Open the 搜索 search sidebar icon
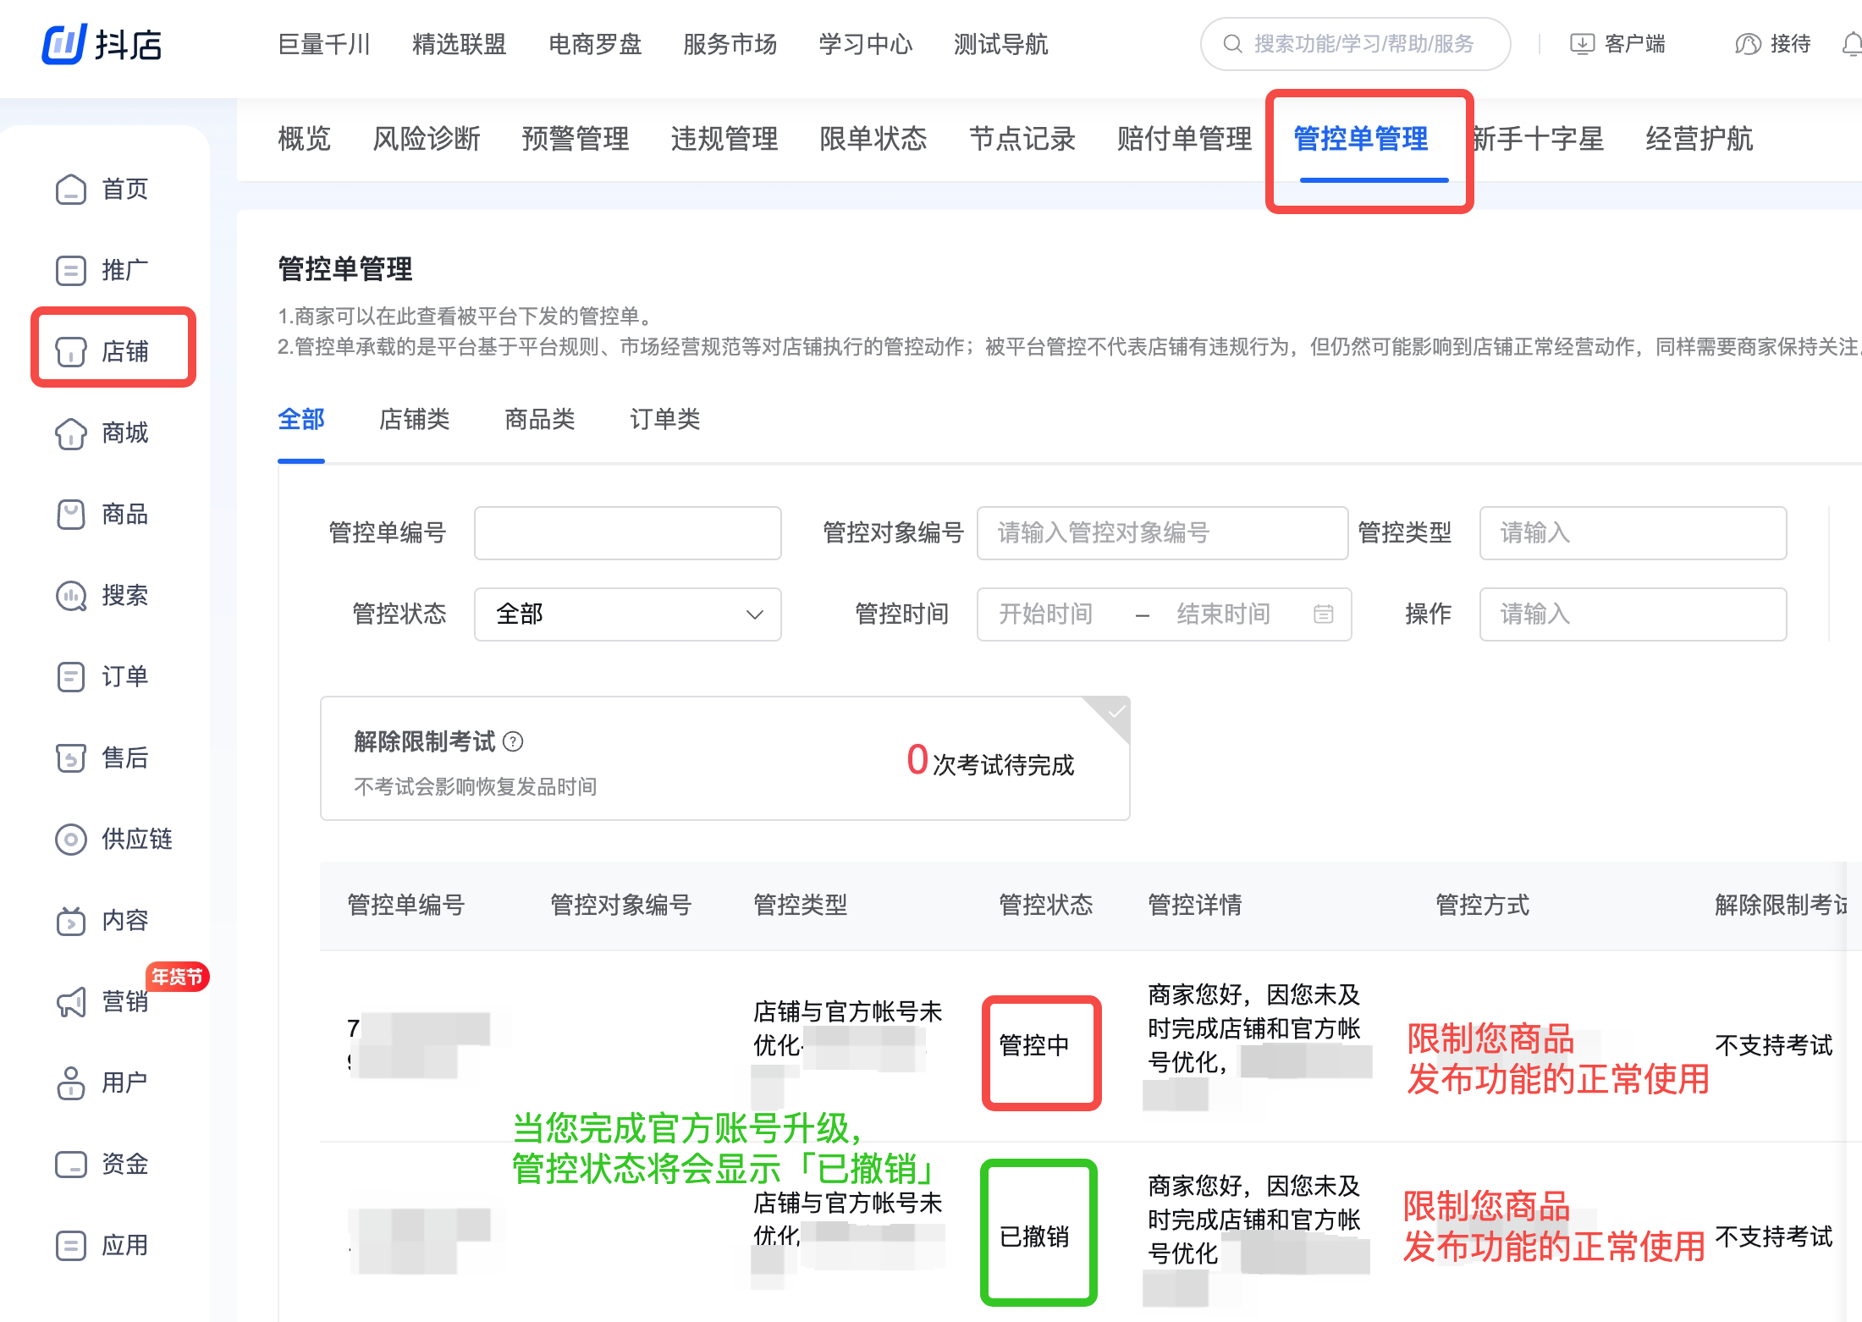This screenshot has height=1322, width=1862. pyautogui.click(x=71, y=596)
